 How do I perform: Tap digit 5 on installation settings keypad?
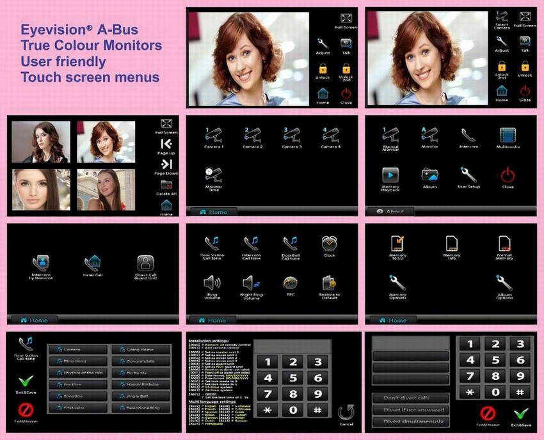tap(293, 377)
